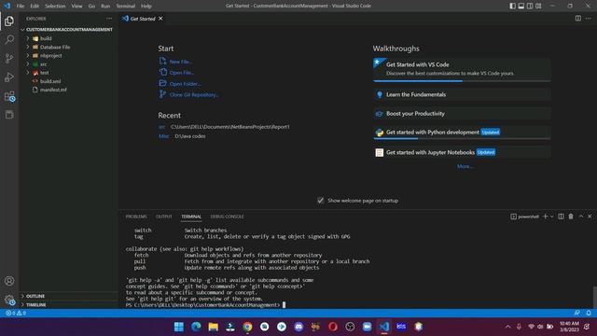Open the View menu
The height and width of the screenshot is (336, 597).
[76, 6]
